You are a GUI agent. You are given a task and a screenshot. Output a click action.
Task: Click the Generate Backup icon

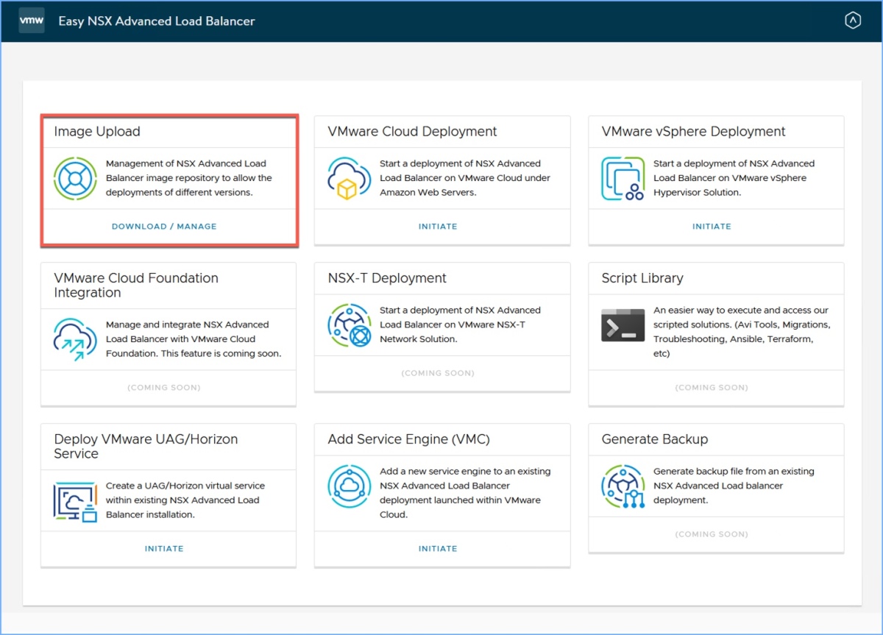click(623, 486)
